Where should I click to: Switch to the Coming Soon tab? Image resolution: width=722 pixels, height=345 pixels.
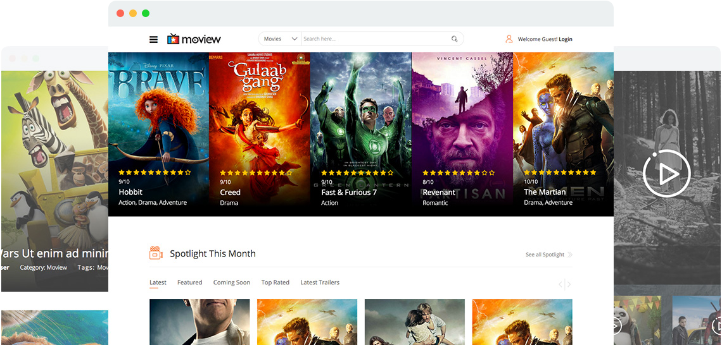(232, 282)
